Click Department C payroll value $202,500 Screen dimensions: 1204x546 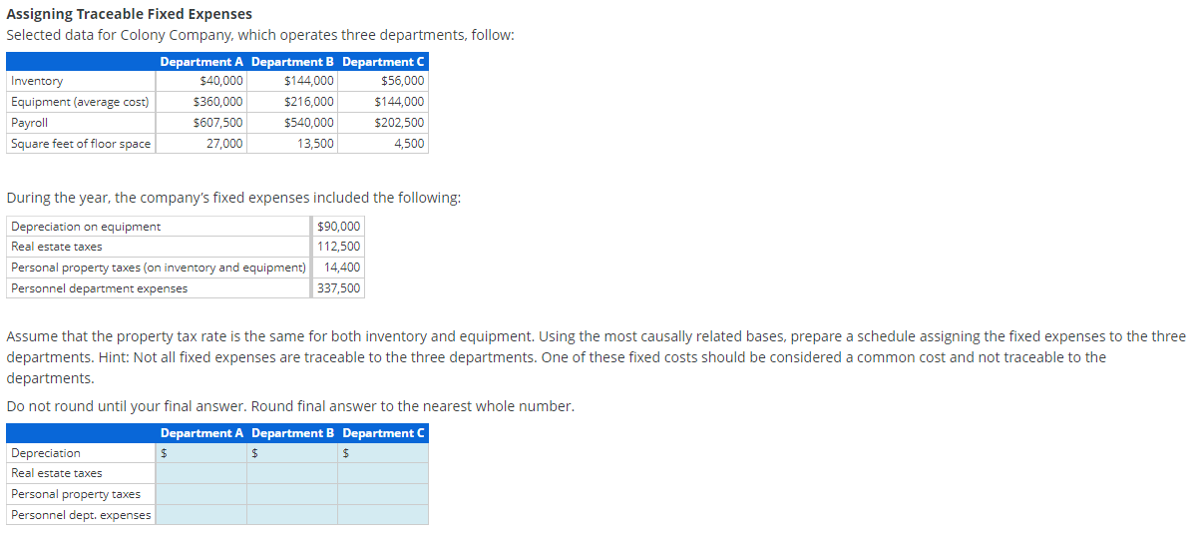[399, 123]
